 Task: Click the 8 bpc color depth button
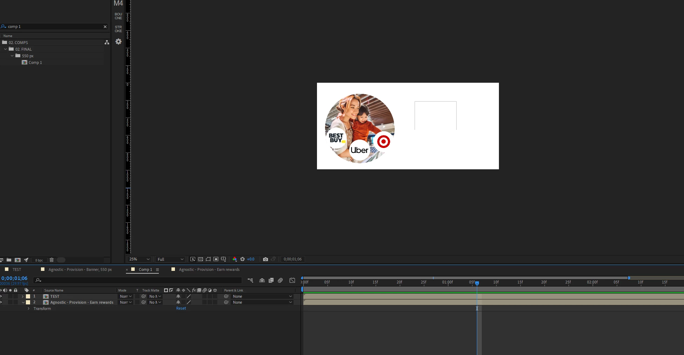coord(39,260)
